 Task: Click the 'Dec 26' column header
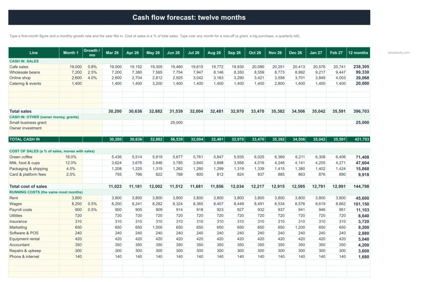pyautogui.click(x=295, y=53)
